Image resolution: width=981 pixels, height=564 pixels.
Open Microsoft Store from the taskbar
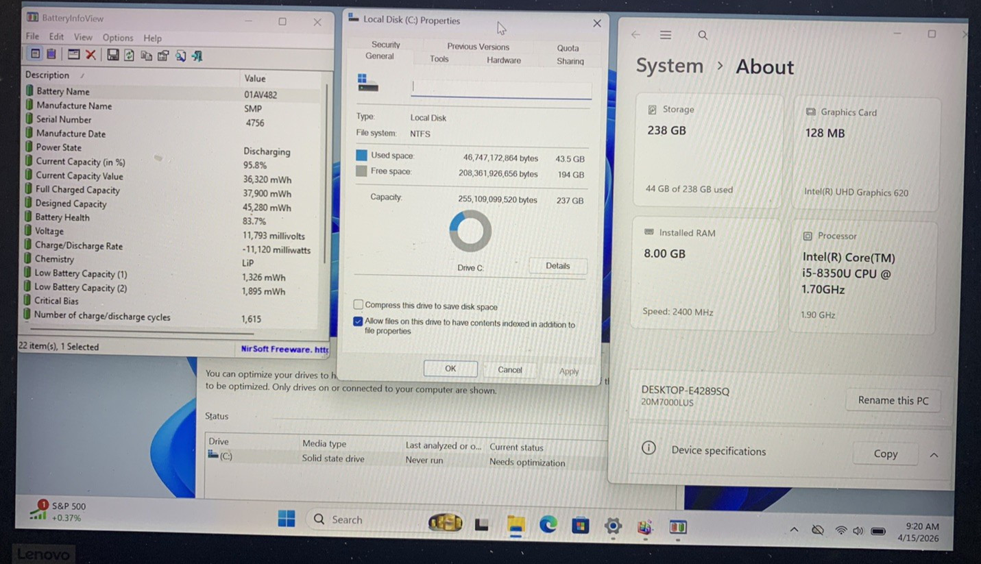[x=581, y=526]
